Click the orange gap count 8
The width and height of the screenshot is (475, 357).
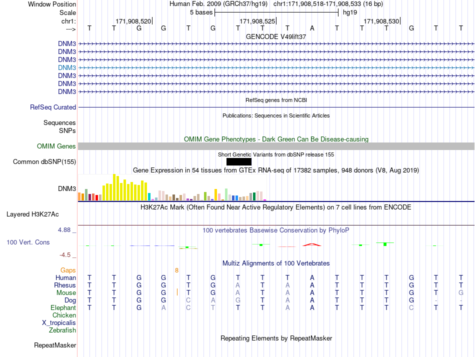pyautogui.click(x=176, y=270)
